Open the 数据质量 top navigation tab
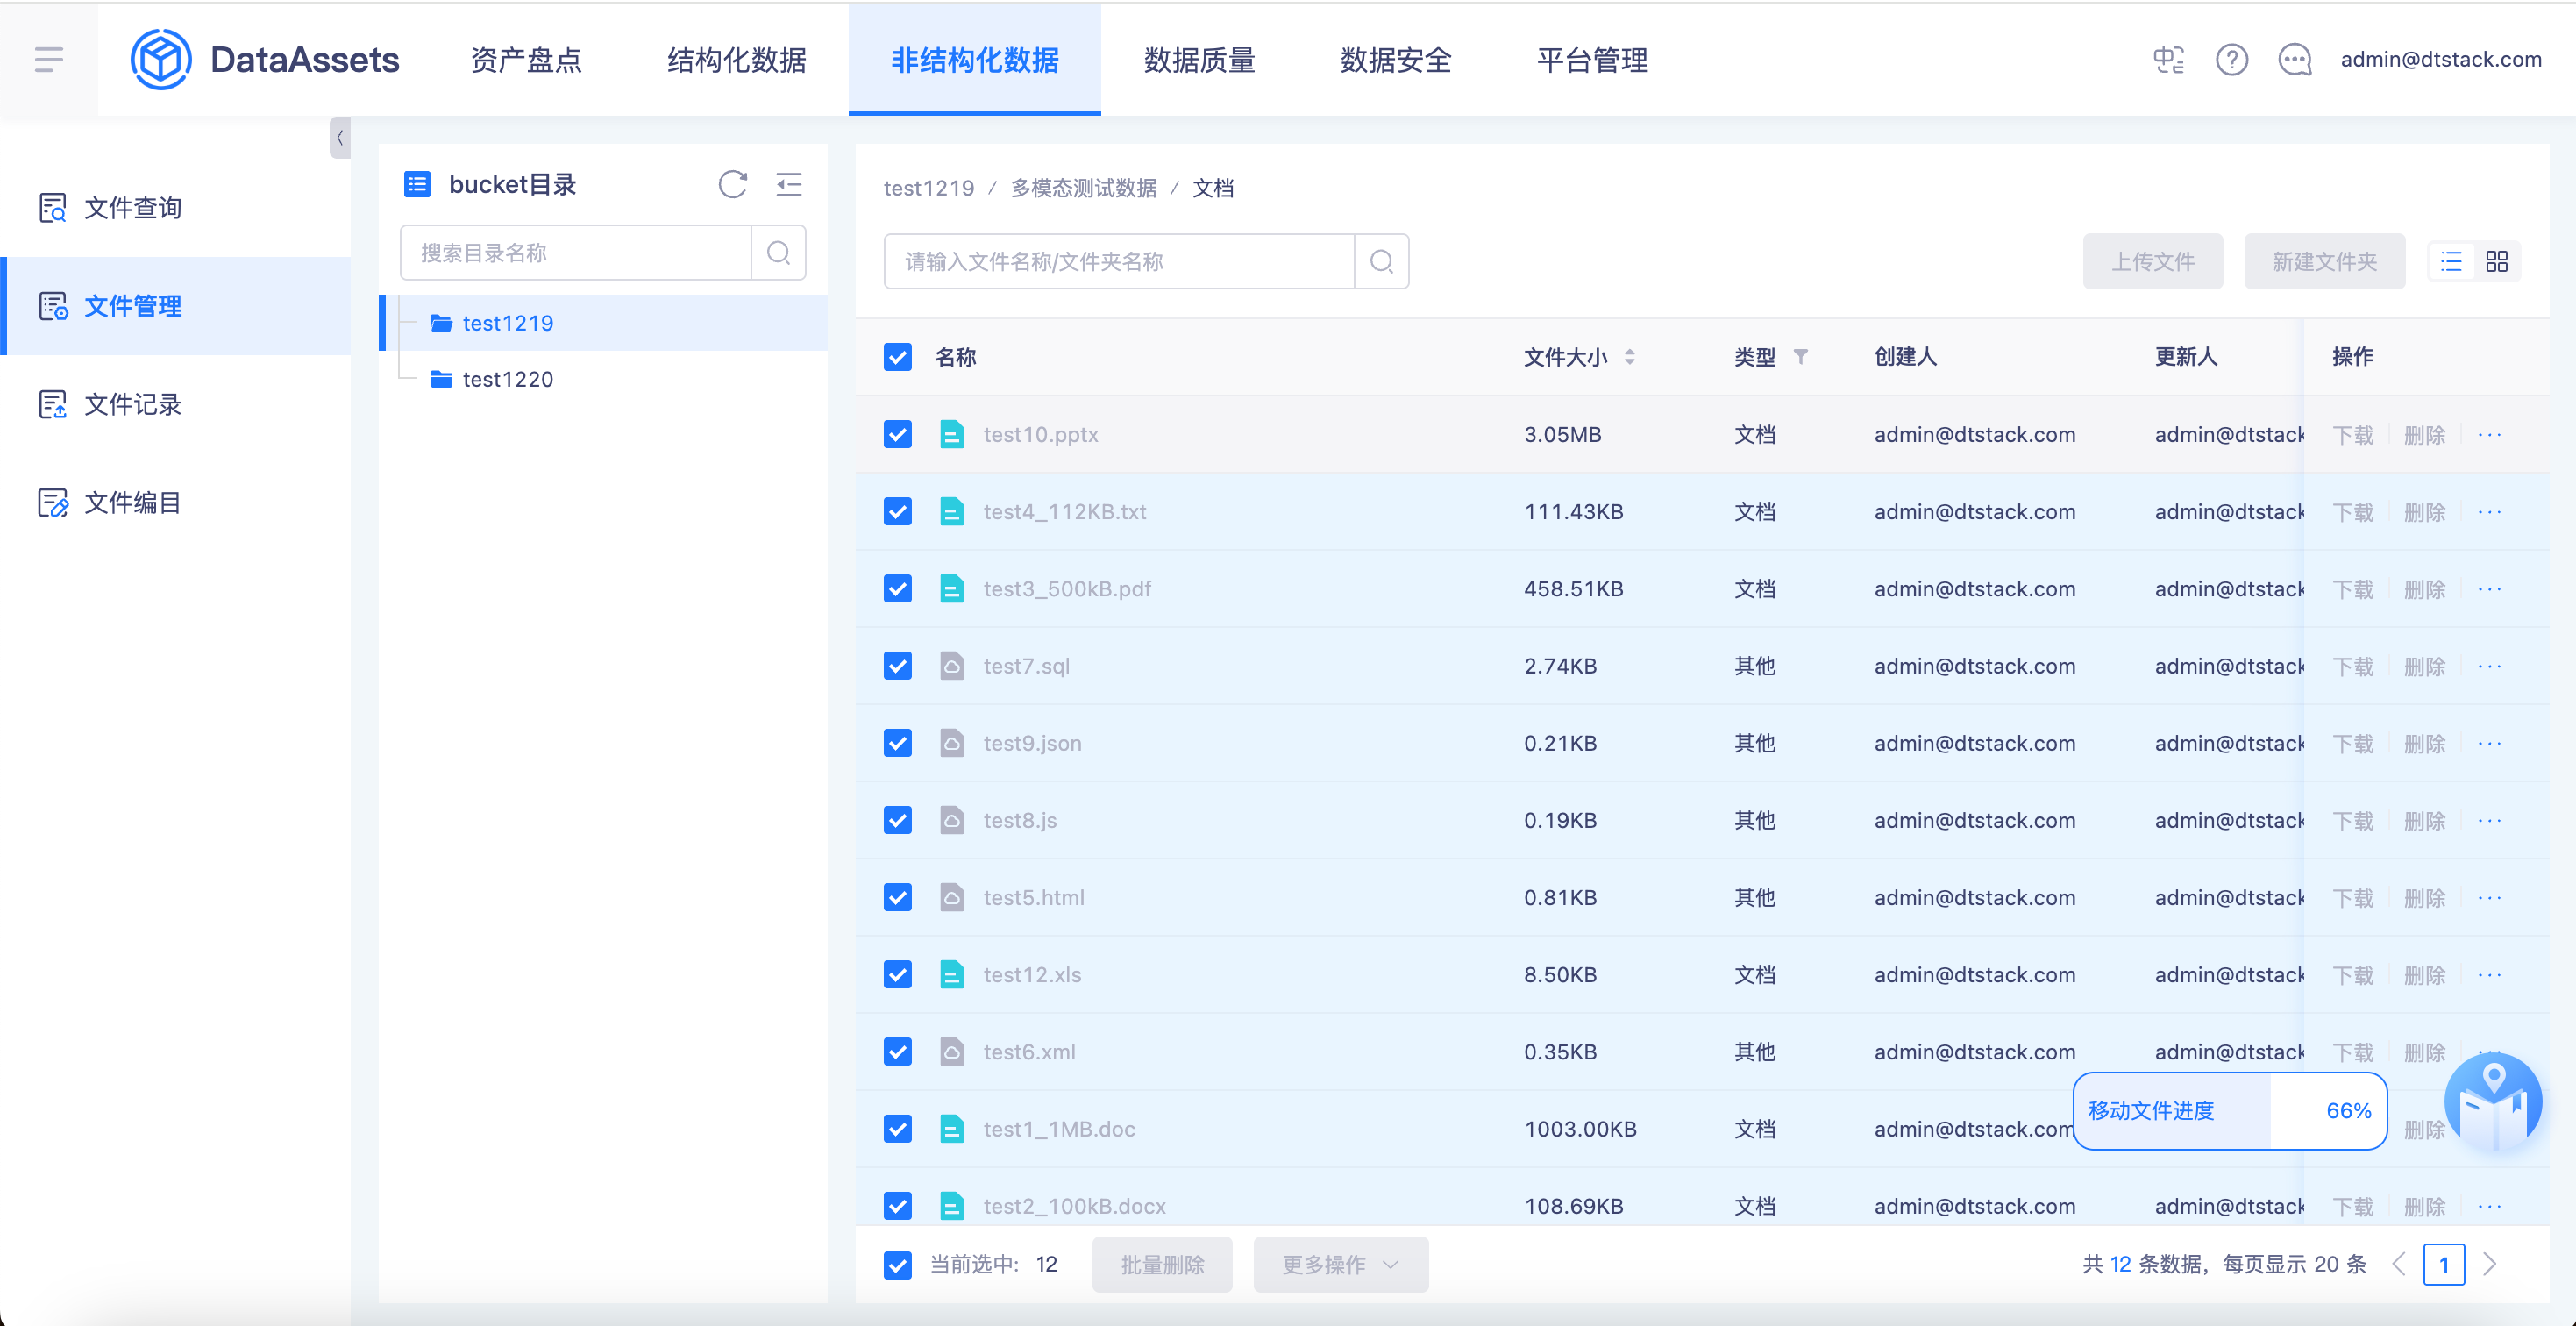 [1199, 60]
